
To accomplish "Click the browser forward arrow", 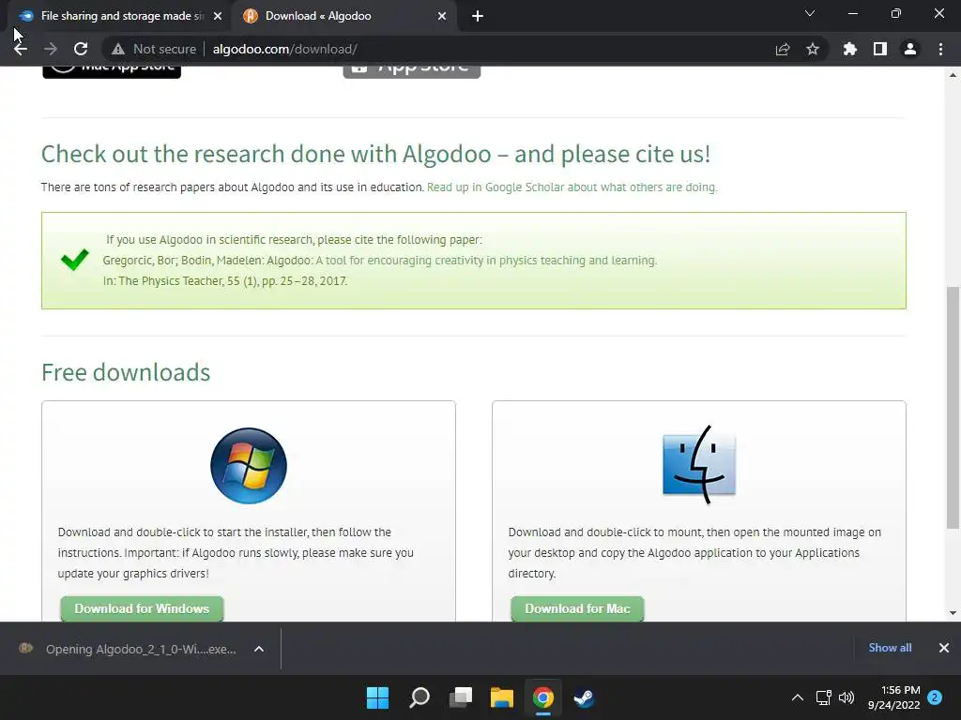I will pos(51,49).
